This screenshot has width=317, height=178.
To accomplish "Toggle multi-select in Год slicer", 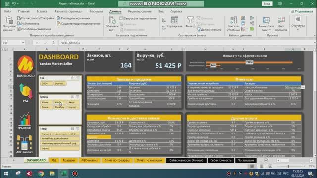I will click(x=73, y=78).
